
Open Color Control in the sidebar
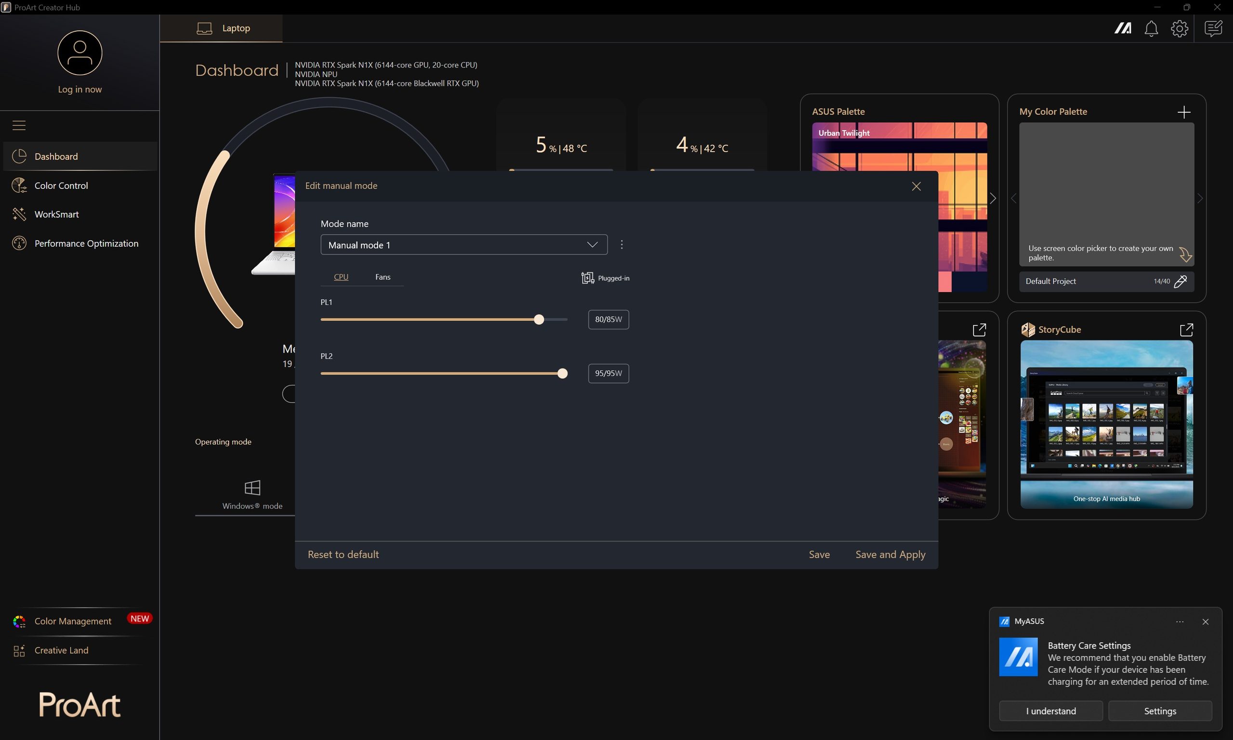coord(80,185)
